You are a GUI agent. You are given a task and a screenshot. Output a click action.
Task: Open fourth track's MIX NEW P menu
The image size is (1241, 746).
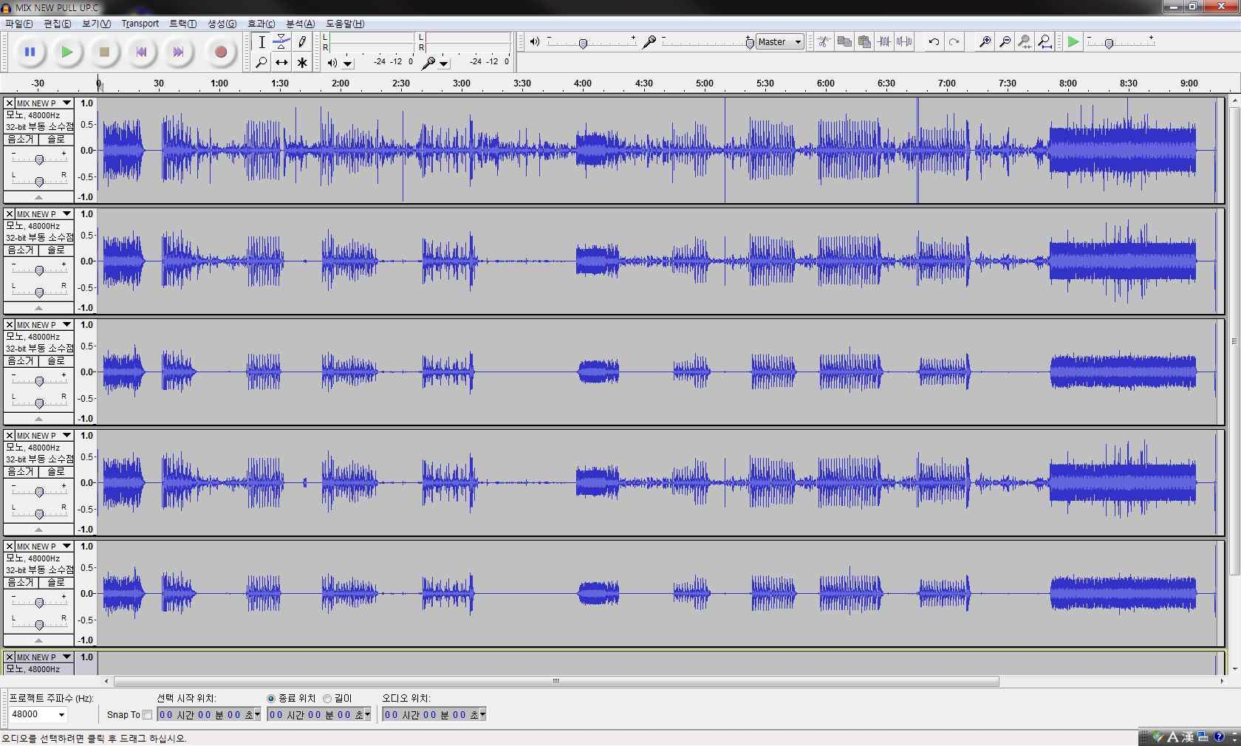click(x=44, y=436)
